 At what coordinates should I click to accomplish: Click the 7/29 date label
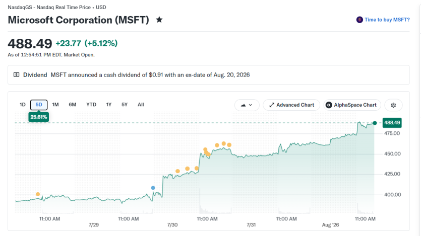(x=94, y=225)
